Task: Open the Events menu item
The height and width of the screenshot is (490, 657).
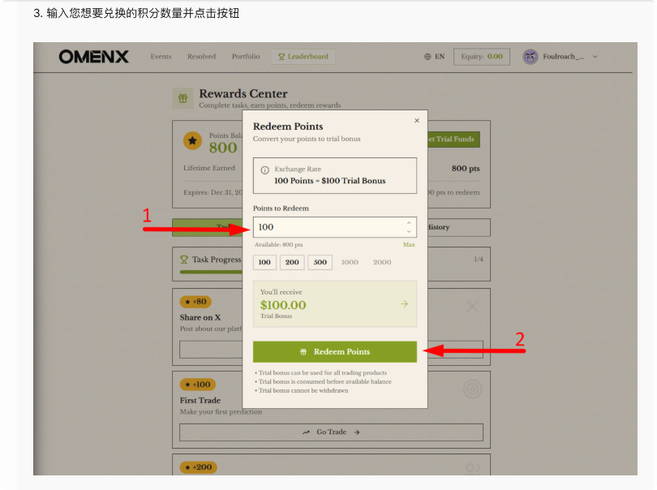Action: (161, 57)
